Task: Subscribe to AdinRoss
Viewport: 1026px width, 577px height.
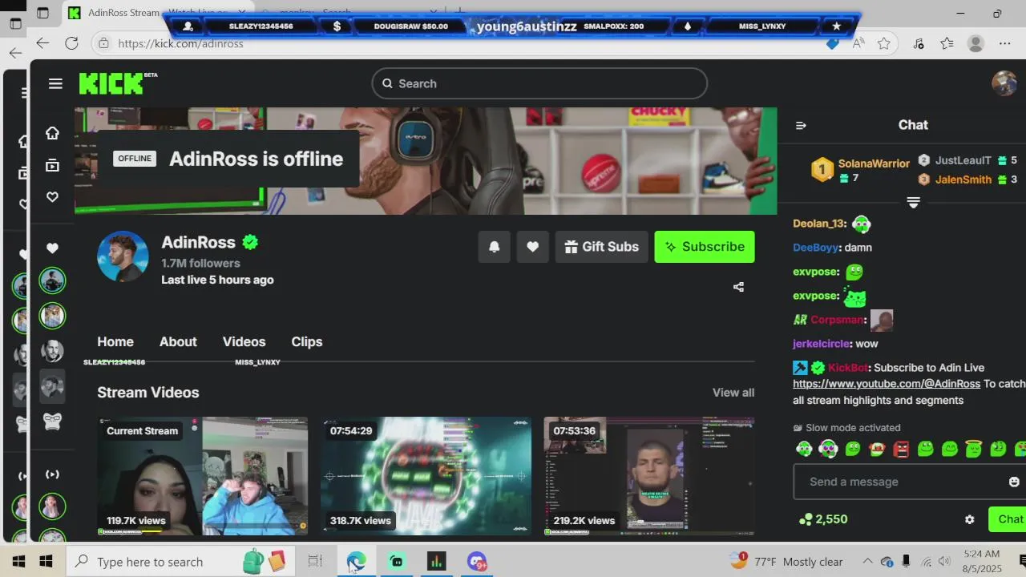Action: click(705, 247)
